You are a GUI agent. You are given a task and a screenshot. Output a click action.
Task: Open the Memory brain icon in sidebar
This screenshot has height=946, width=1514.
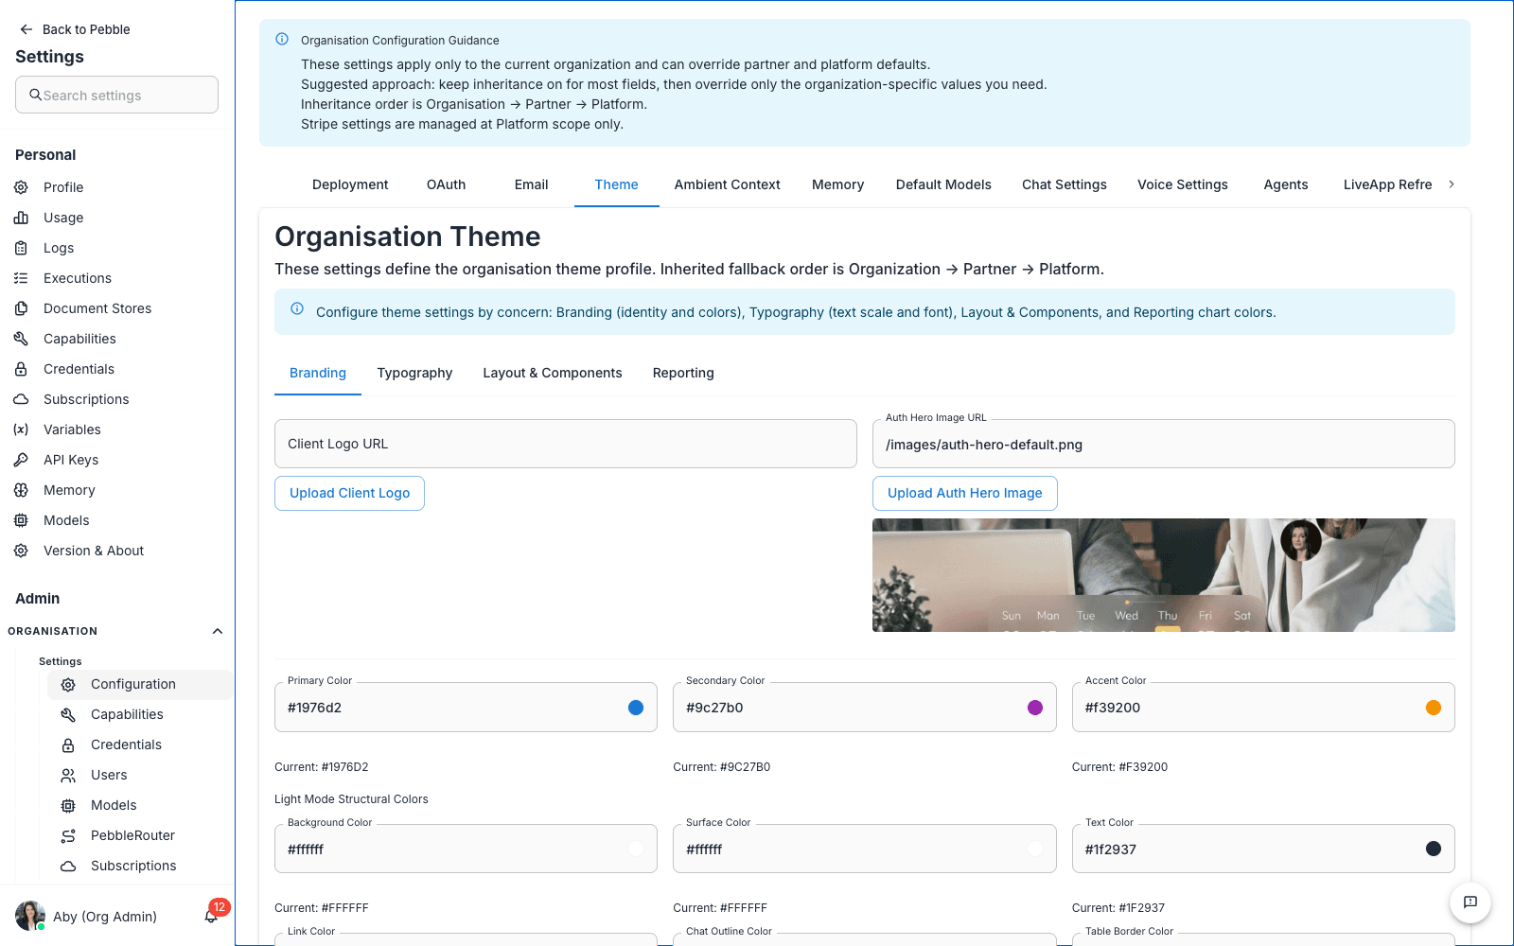[x=21, y=490]
